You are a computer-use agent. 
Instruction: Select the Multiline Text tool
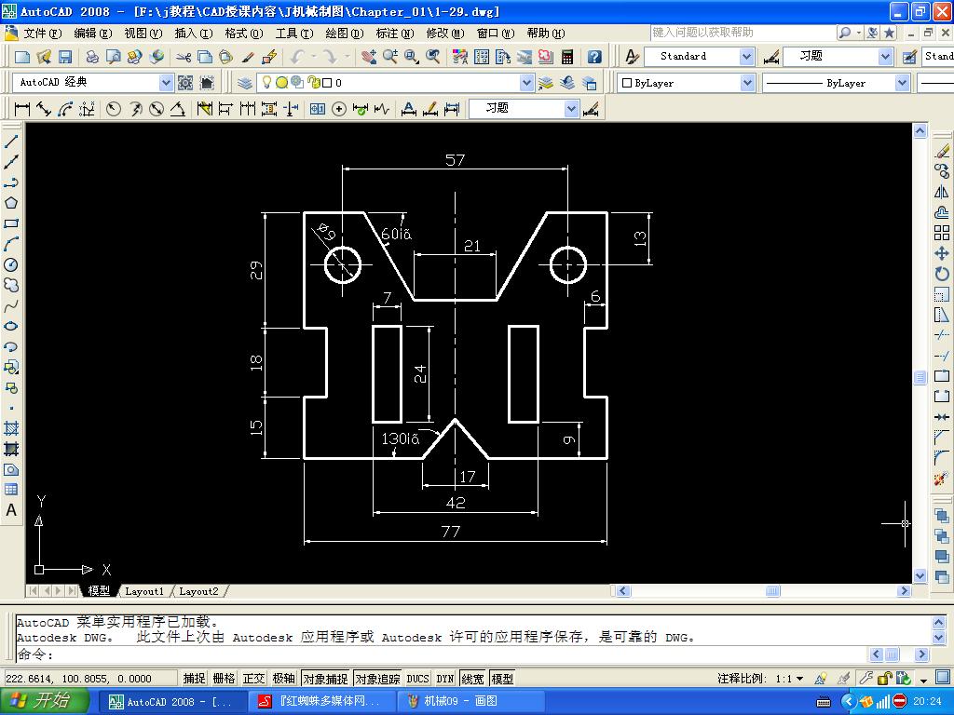click(x=11, y=510)
